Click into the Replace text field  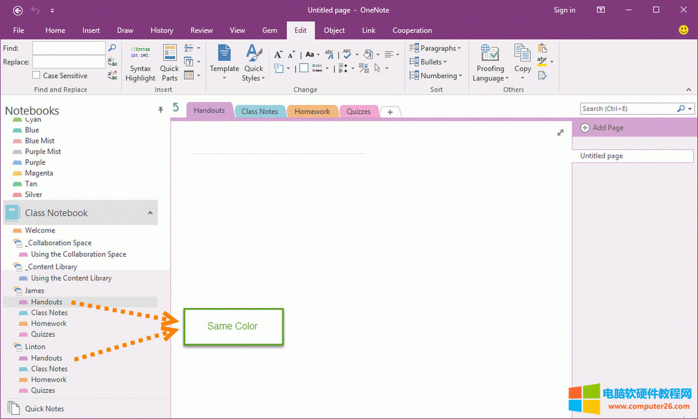(x=69, y=62)
